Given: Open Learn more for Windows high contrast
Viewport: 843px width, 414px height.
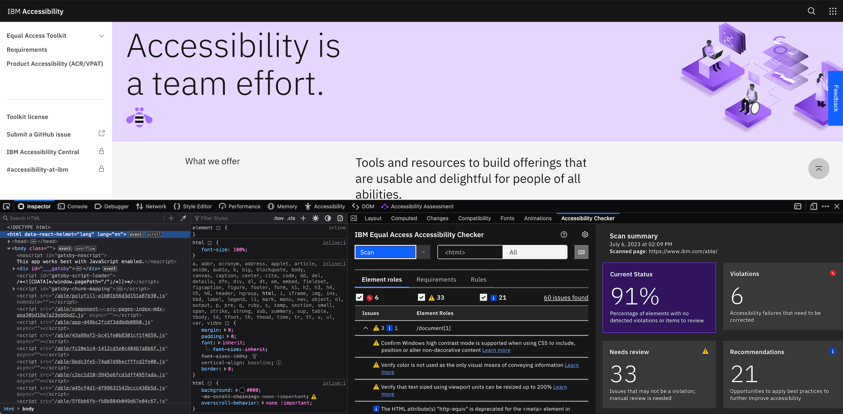Looking at the screenshot, I should point(496,350).
